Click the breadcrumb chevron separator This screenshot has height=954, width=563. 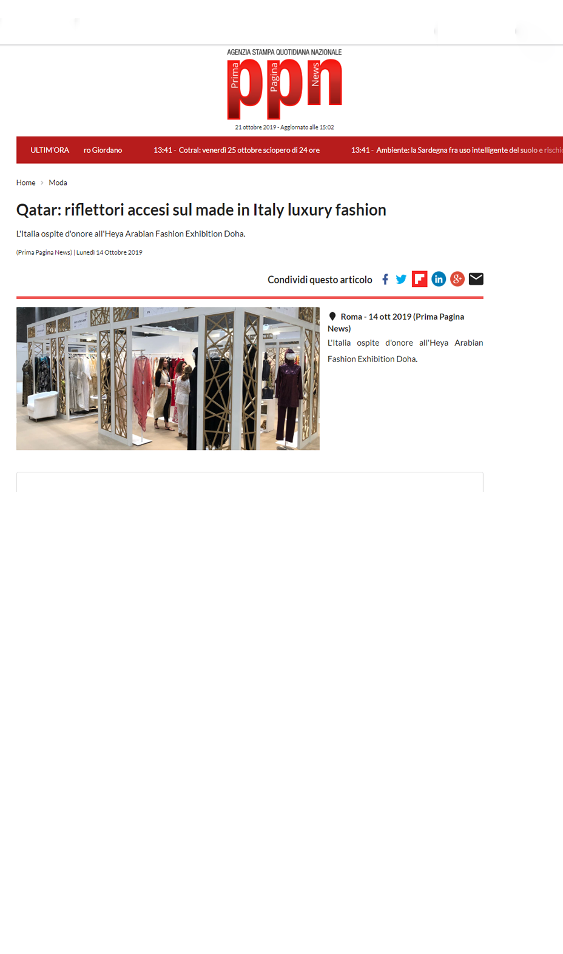tap(42, 183)
